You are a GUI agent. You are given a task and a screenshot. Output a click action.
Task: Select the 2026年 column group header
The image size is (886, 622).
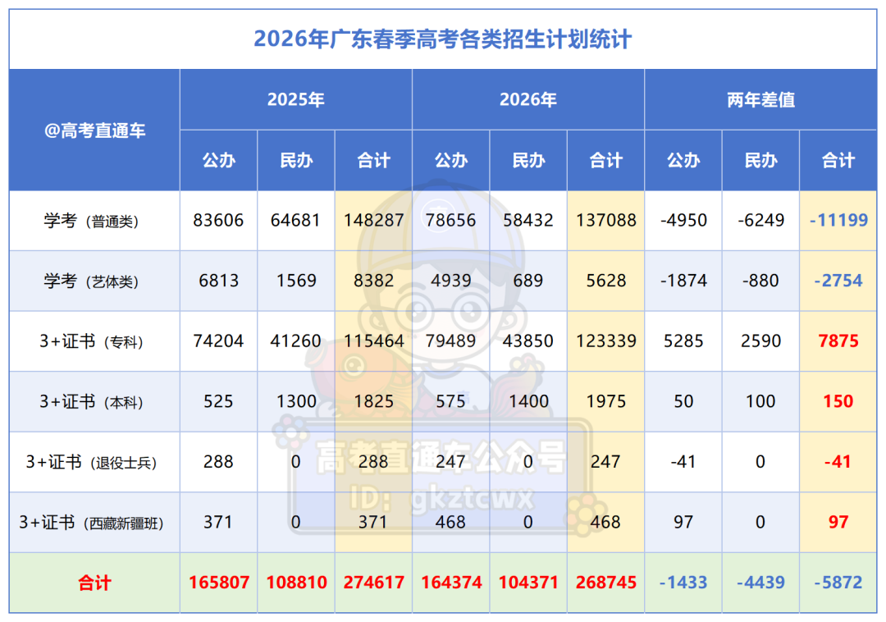[x=527, y=99]
